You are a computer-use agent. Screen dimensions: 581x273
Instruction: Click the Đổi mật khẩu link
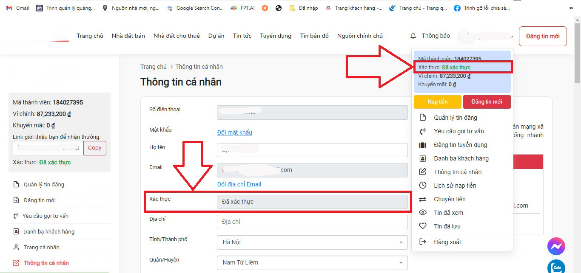coord(234,132)
